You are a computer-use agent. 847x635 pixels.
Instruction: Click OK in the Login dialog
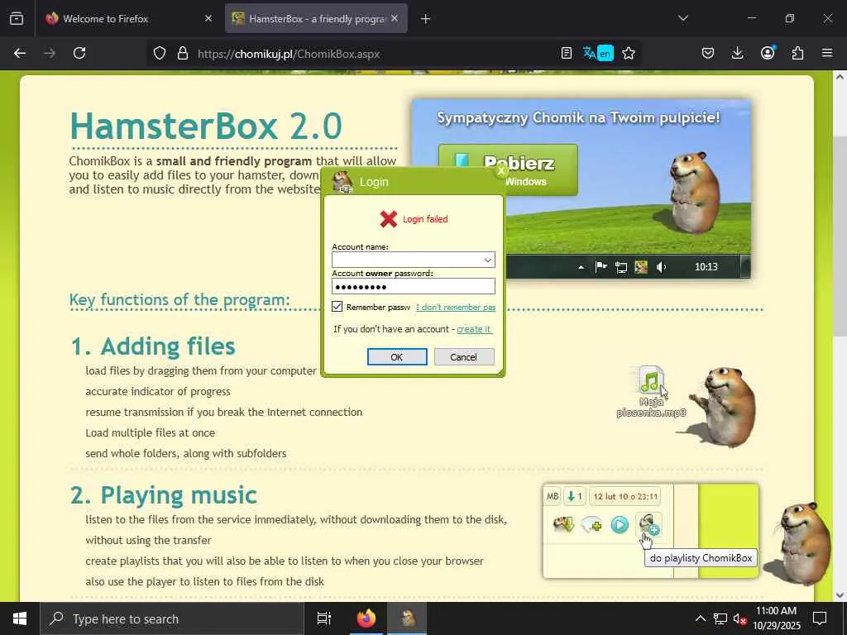397,357
